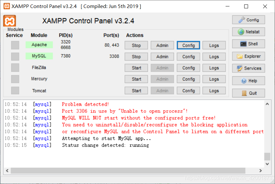Click the MySQL module label
Viewport: 275px width, 184px height.
39,56
